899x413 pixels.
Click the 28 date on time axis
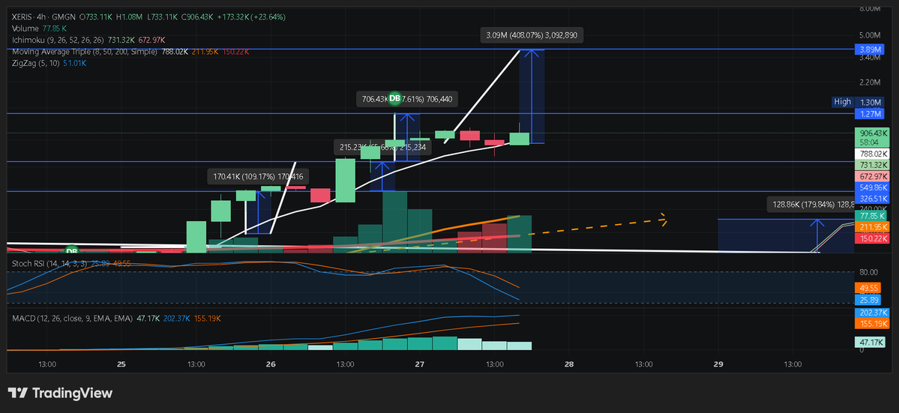pyautogui.click(x=569, y=364)
